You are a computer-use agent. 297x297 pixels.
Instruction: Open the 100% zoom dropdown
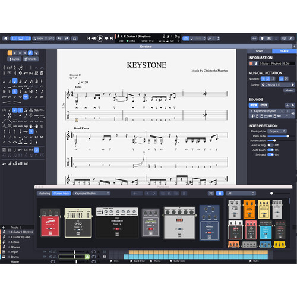tap(42, 39)
